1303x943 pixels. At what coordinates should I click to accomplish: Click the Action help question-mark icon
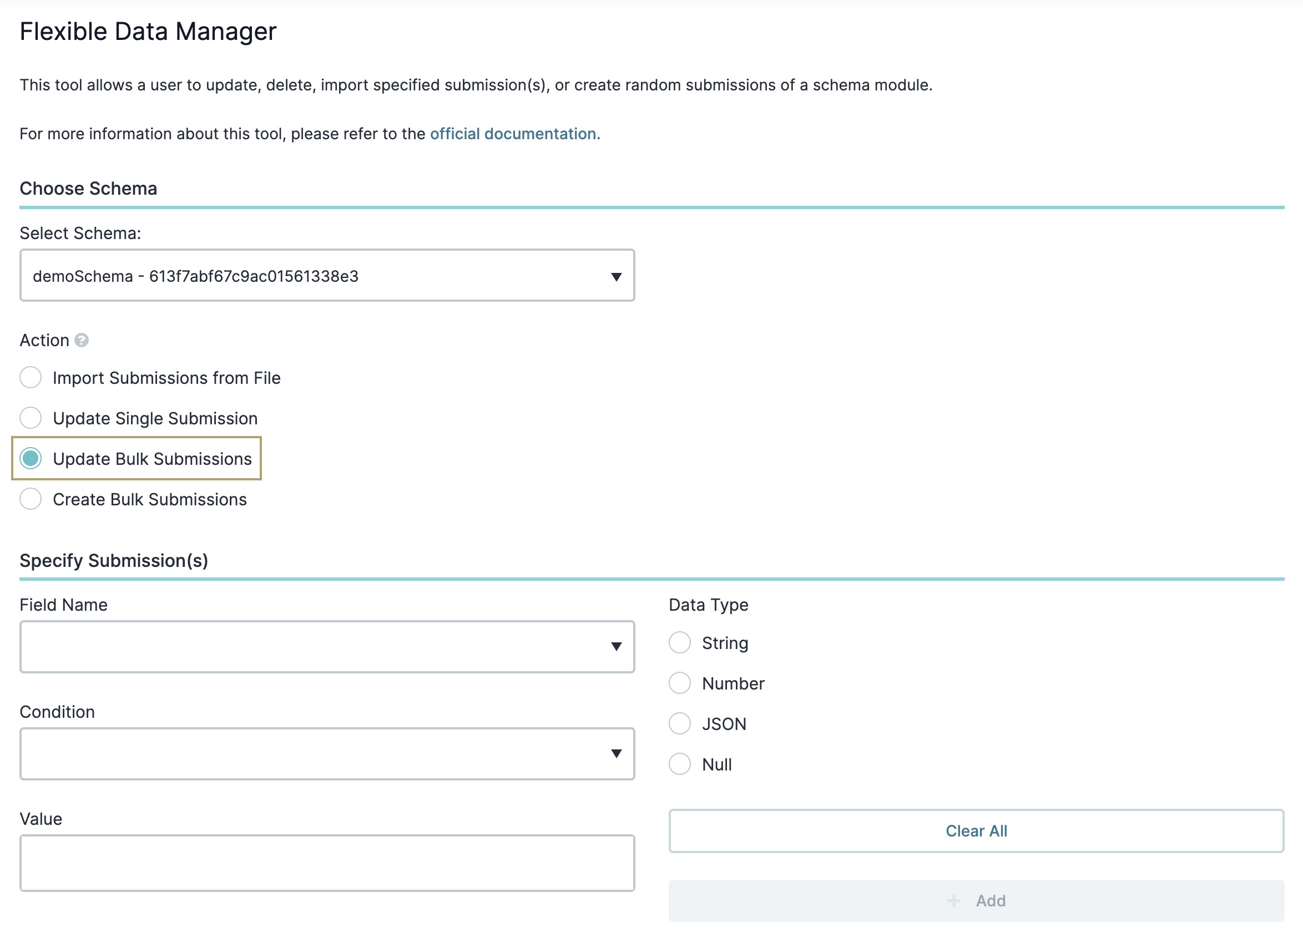[82, 341]
